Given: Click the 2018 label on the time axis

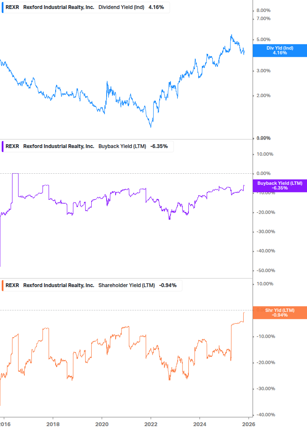Looking at the screenshot, I should click(53, 424).
